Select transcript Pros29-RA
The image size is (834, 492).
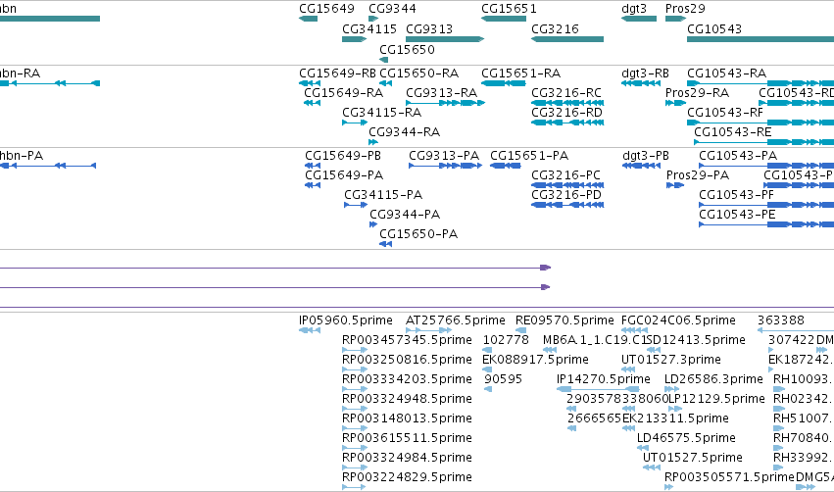pos(698,92)
